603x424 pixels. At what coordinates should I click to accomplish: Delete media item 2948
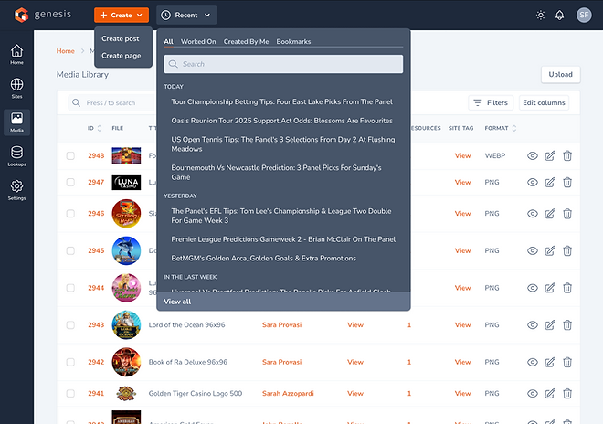[x=567, y=156]
